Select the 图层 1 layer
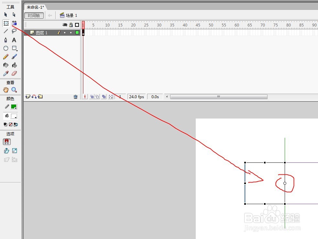The width and height of the screenshot is (318, 239). pos(42,33)
